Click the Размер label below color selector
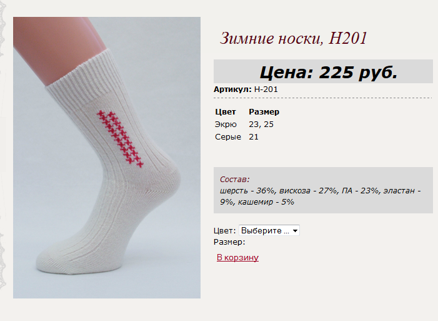This screenshot has height=321, width=438. click(229, 242)
